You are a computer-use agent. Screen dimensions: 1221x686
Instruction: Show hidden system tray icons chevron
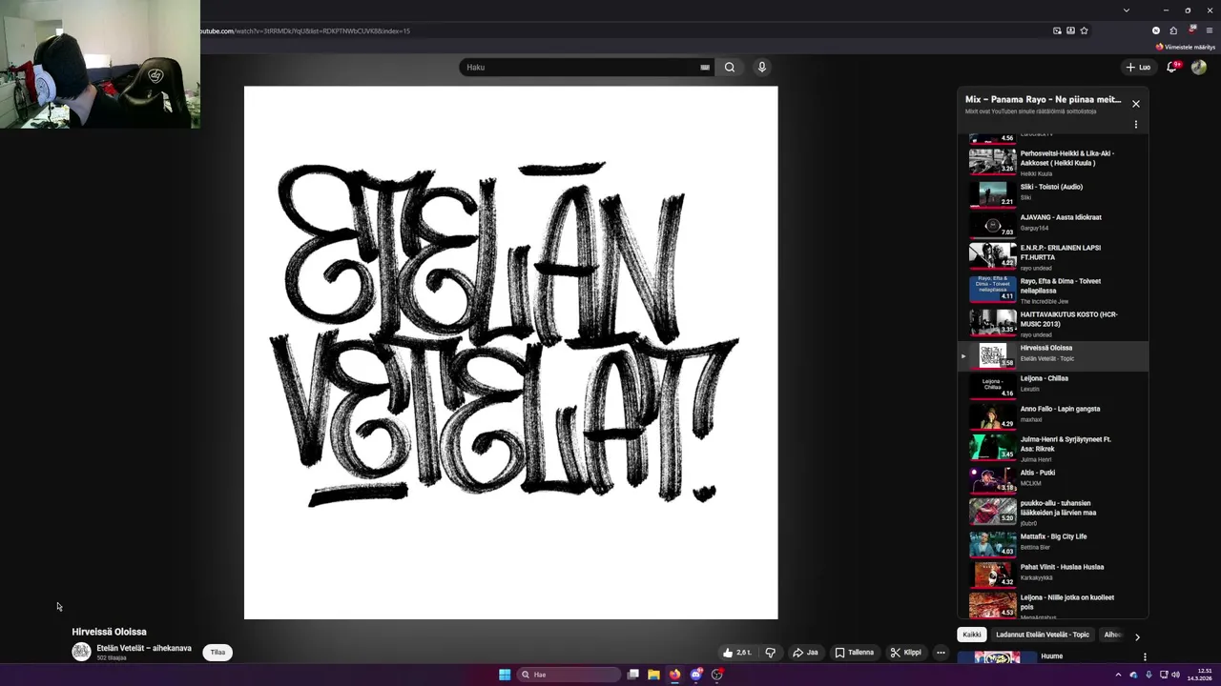[1118, 675]
